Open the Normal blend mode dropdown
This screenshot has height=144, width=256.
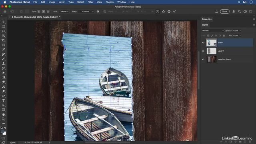[x=213, y=30]
